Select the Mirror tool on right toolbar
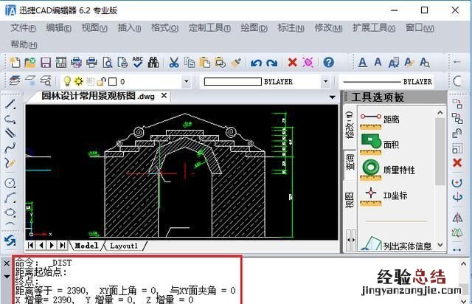This screenshot has height=304, width=472. (x=457, y=218)
